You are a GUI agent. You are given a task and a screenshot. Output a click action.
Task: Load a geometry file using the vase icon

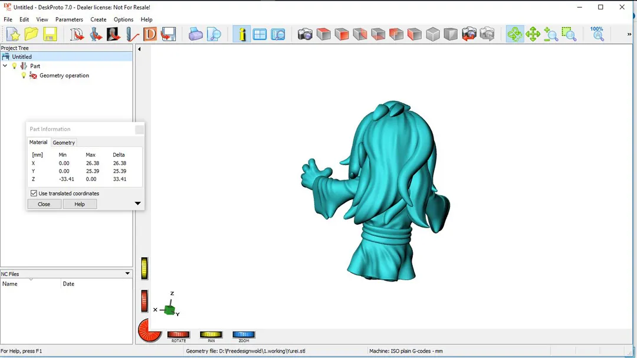pos(96,35)
